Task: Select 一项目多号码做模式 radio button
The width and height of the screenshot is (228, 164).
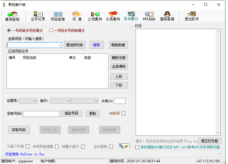Action: 51,30
